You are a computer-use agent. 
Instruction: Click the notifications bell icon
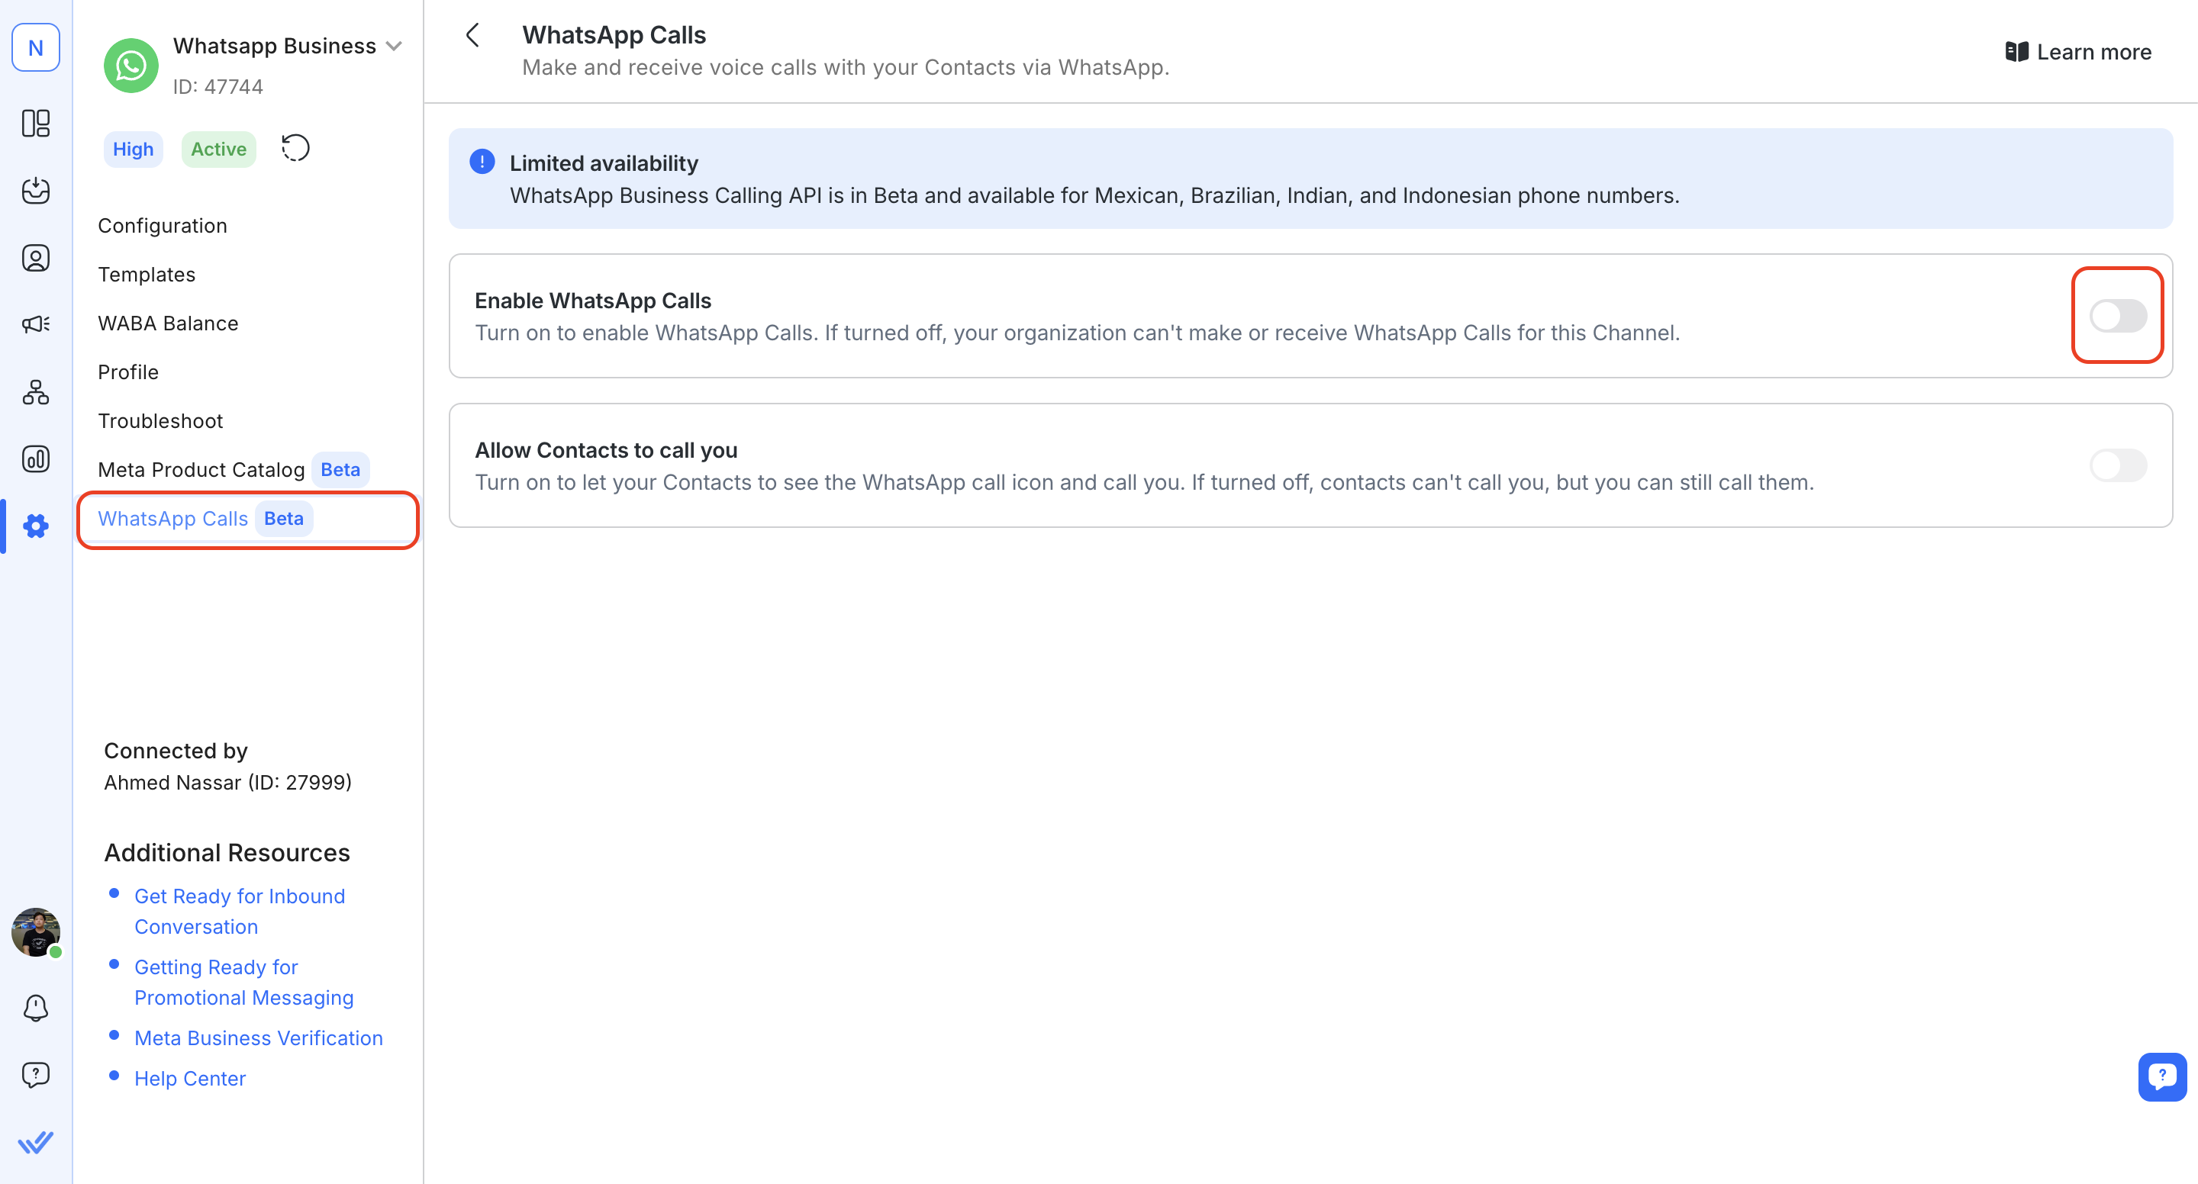(35, 1008)
